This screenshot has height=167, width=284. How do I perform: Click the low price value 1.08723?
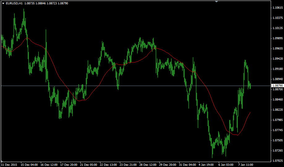51,3
